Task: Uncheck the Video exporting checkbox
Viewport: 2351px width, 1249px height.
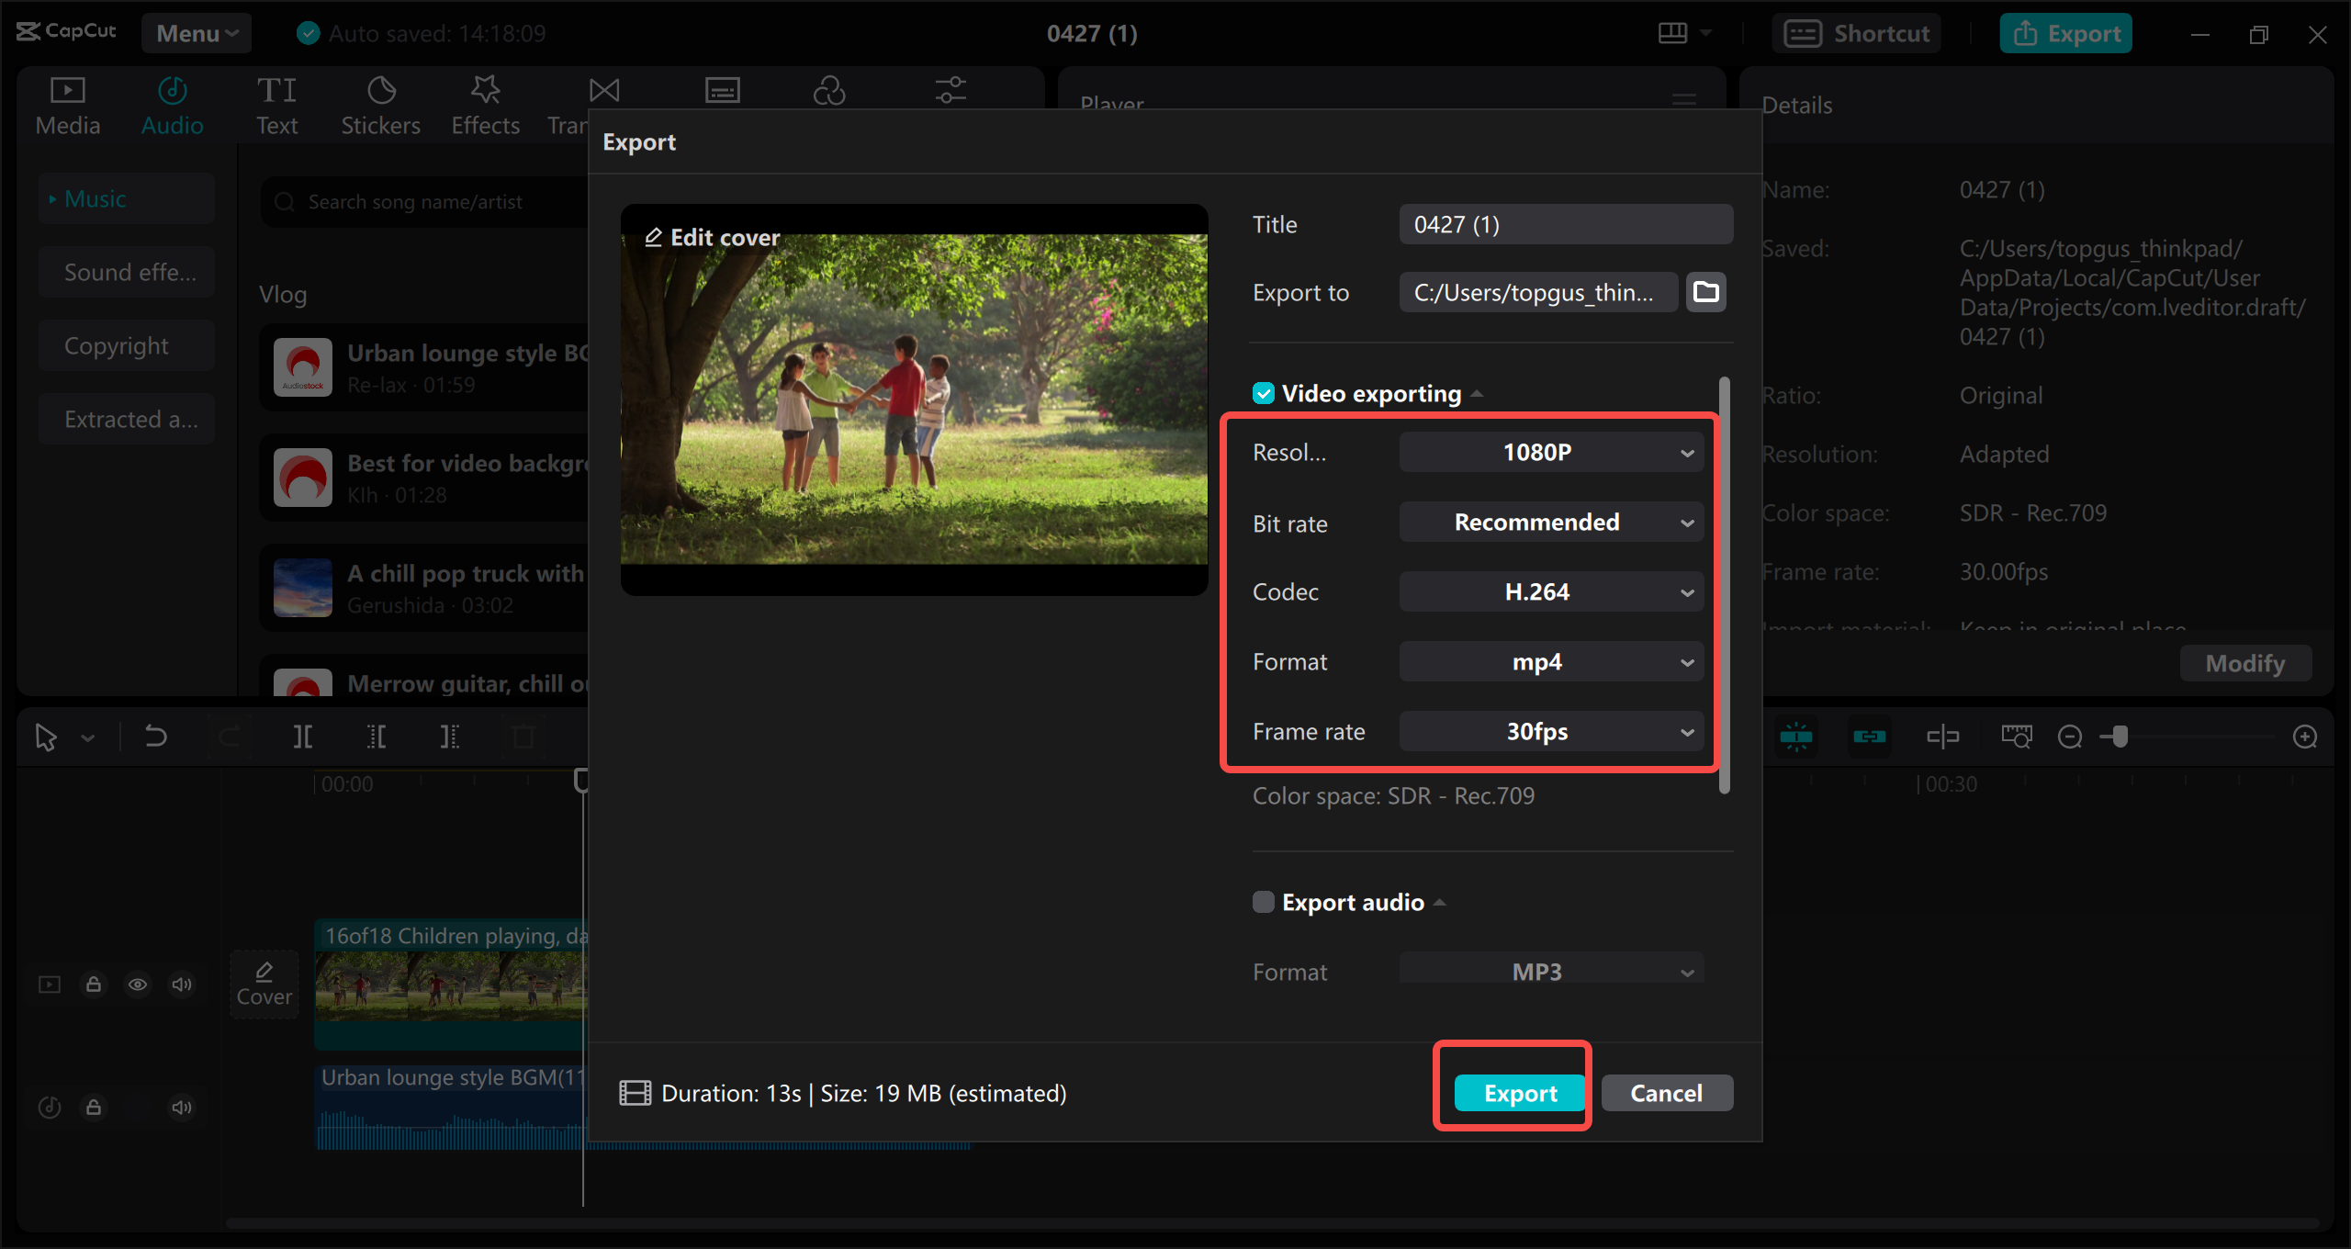Action: pos(1263,393)
